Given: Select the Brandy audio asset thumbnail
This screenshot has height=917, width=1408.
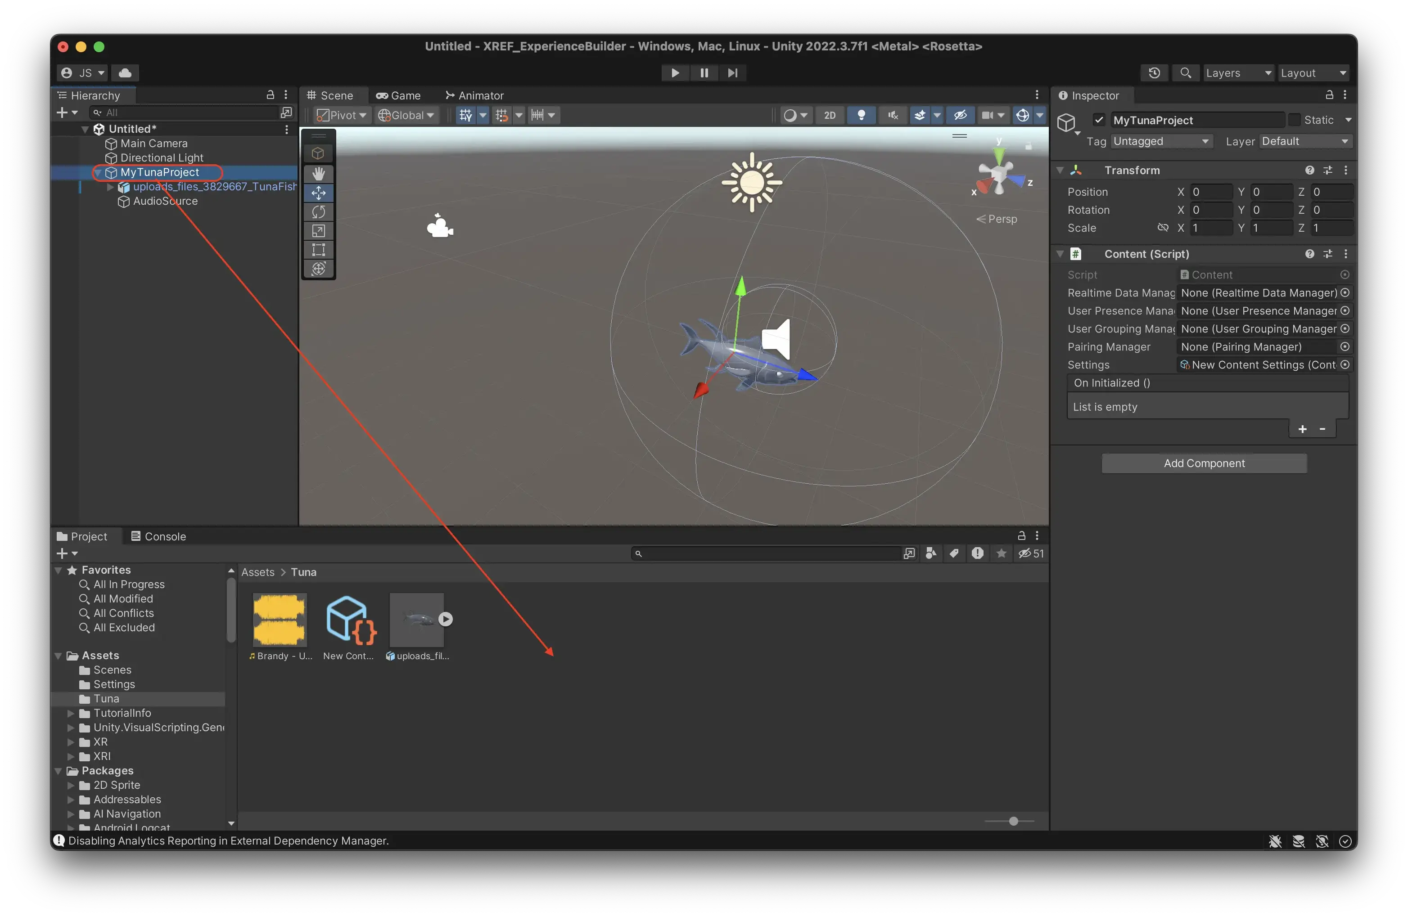Looking at the screenshot, I should (x=280, y=620).
